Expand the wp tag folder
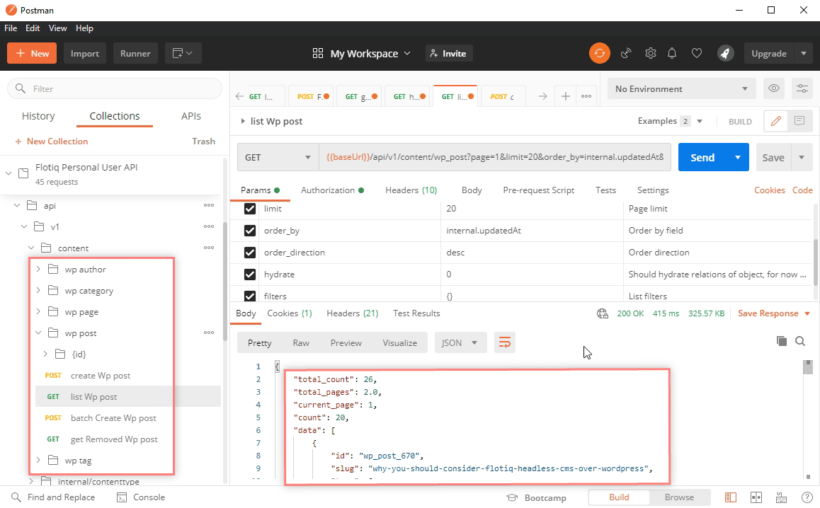The image size is (820, 508). click(x=38, y=460)
